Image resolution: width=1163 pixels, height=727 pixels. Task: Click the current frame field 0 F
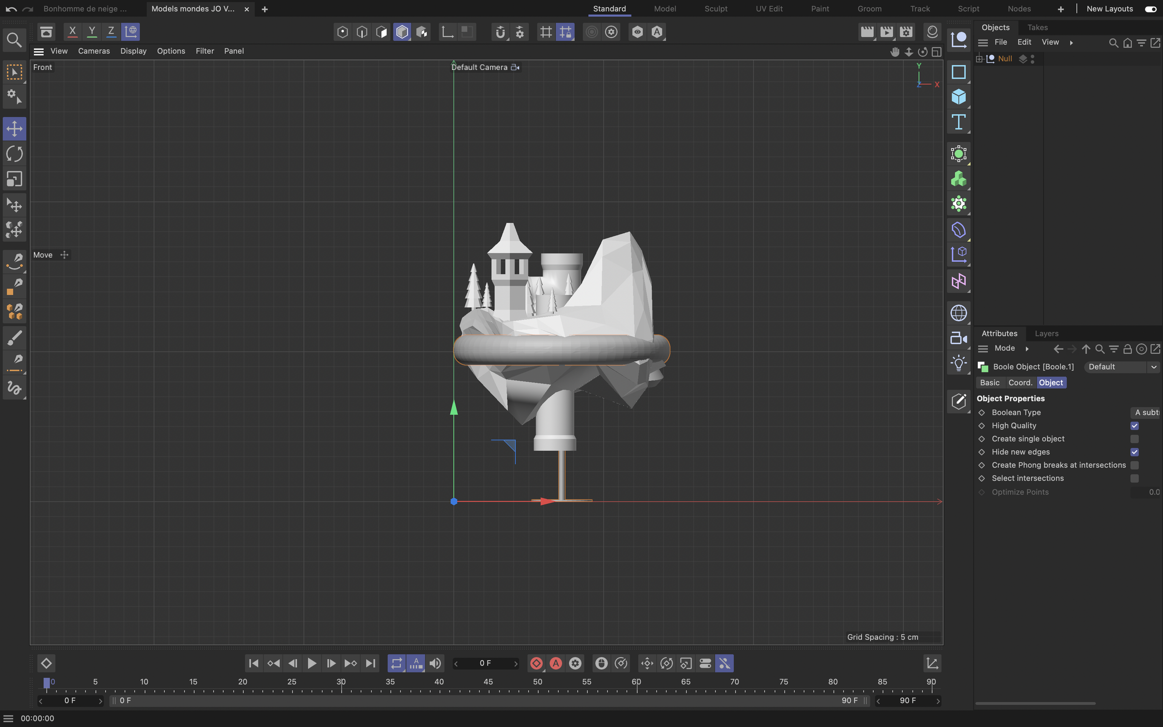pyautogui.click(x=486, y=663)
